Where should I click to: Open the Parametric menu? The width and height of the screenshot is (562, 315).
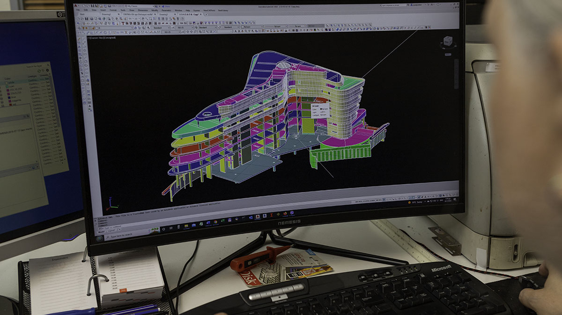click(x=166, y=10)
